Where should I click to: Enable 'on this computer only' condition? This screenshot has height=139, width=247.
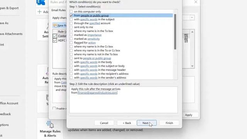tap(71, 12)
